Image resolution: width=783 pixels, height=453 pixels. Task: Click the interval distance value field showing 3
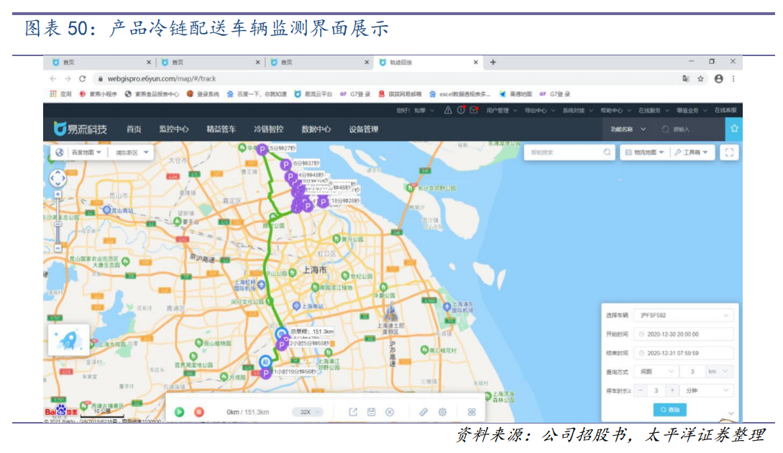[692, 372]
